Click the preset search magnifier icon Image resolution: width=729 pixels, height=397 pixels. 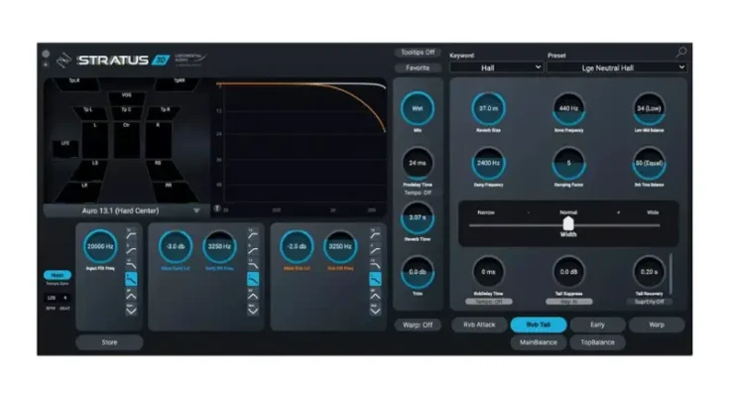pos(681,52)
